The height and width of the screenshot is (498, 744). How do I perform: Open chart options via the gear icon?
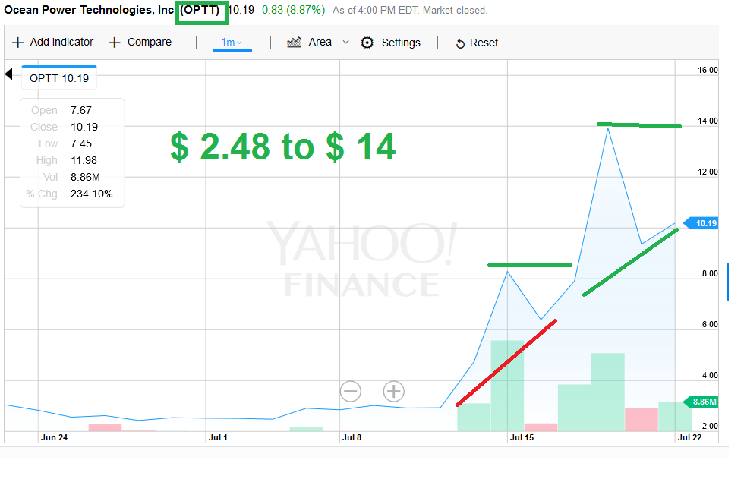pyautogui.click(x=367, y=43)
